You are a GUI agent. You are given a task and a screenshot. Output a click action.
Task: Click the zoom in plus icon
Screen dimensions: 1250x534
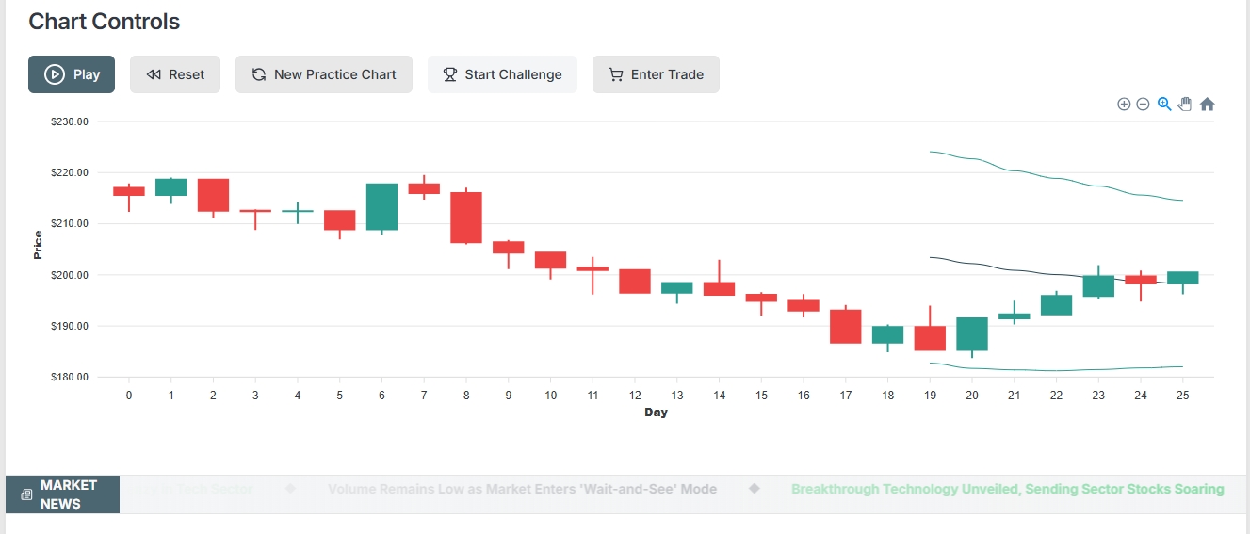pos(1124,105)
